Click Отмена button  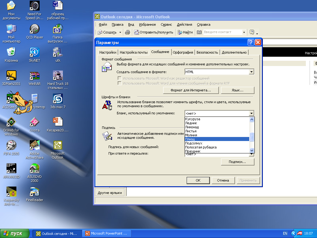[223, 180]
